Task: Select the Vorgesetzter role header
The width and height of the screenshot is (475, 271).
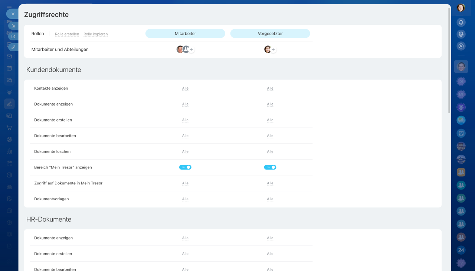Action: pyautogui.click(x=270, y=34)
